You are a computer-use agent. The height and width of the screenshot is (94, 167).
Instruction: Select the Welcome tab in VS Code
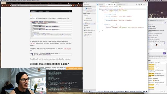101,4
